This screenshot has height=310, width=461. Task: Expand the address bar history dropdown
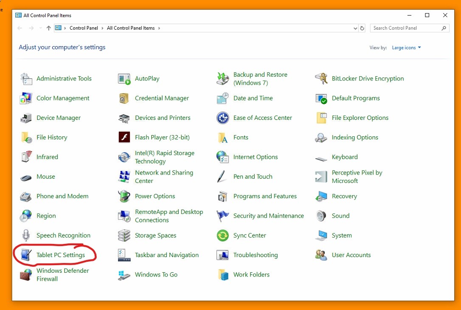[355, 28]
